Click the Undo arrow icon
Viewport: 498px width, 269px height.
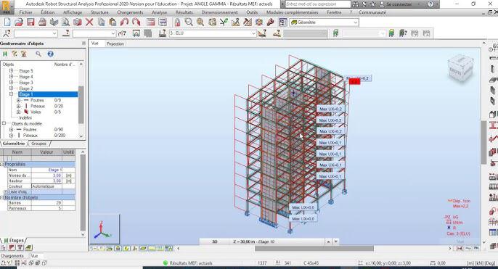pyautogui.click(x=124, y=22)
